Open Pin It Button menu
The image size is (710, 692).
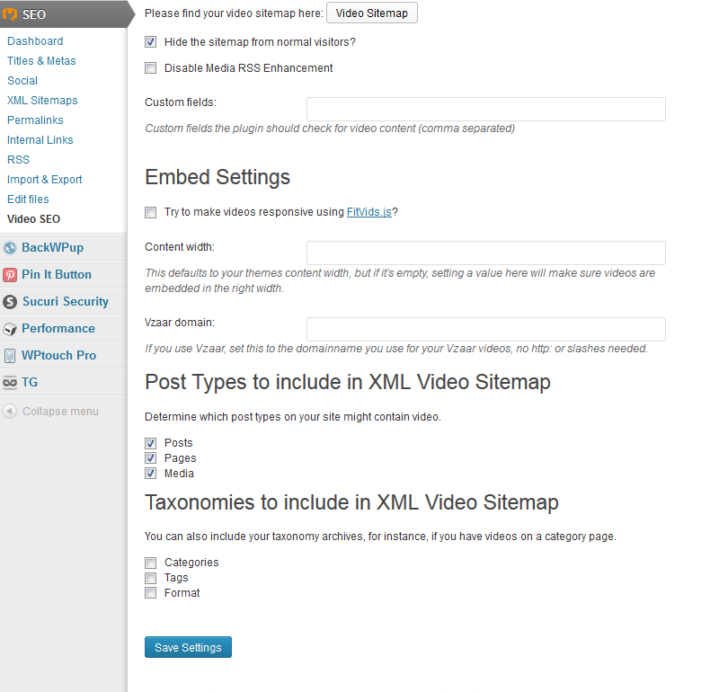pos(57,274)
